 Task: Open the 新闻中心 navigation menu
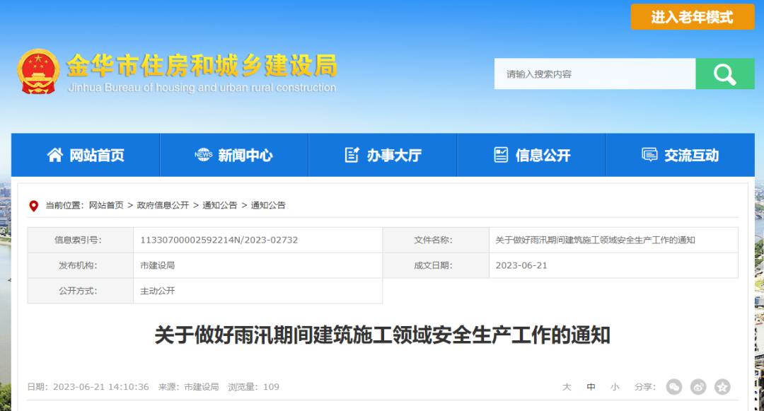[233, 156]
